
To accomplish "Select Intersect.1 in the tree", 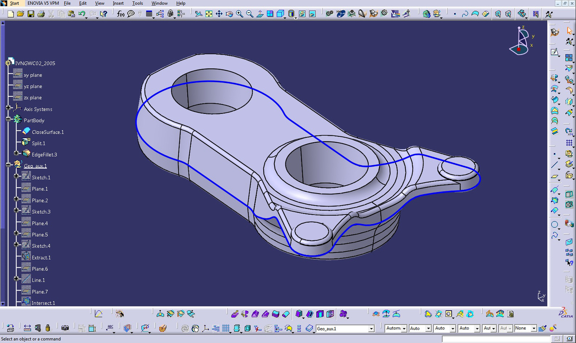I will tap(43, 303).
